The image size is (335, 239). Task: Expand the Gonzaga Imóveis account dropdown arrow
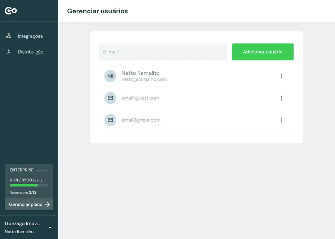pos(50,227)
